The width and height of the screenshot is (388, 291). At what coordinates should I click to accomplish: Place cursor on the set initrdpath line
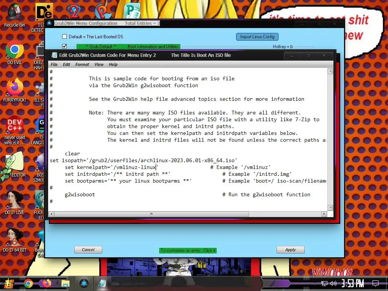[x=117, y=174]
